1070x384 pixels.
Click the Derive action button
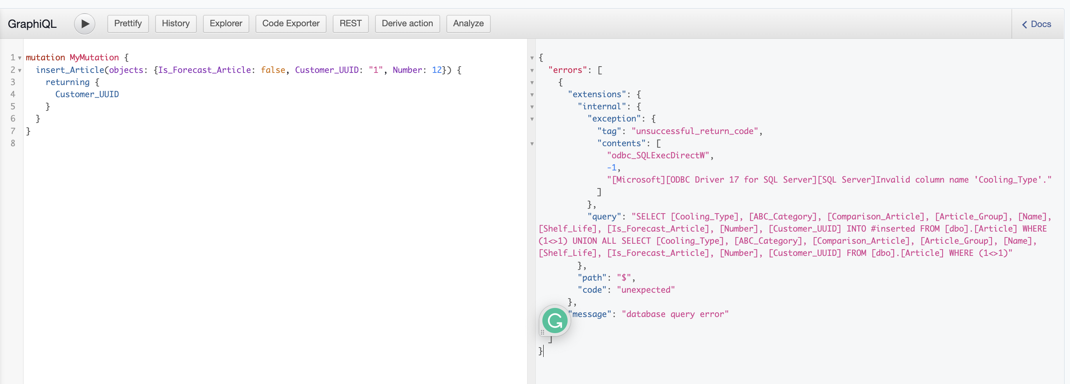click(x=407, y=24)
